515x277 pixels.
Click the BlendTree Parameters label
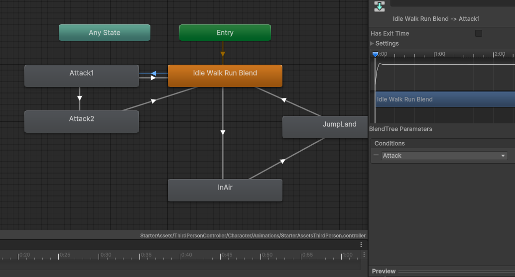401,129
